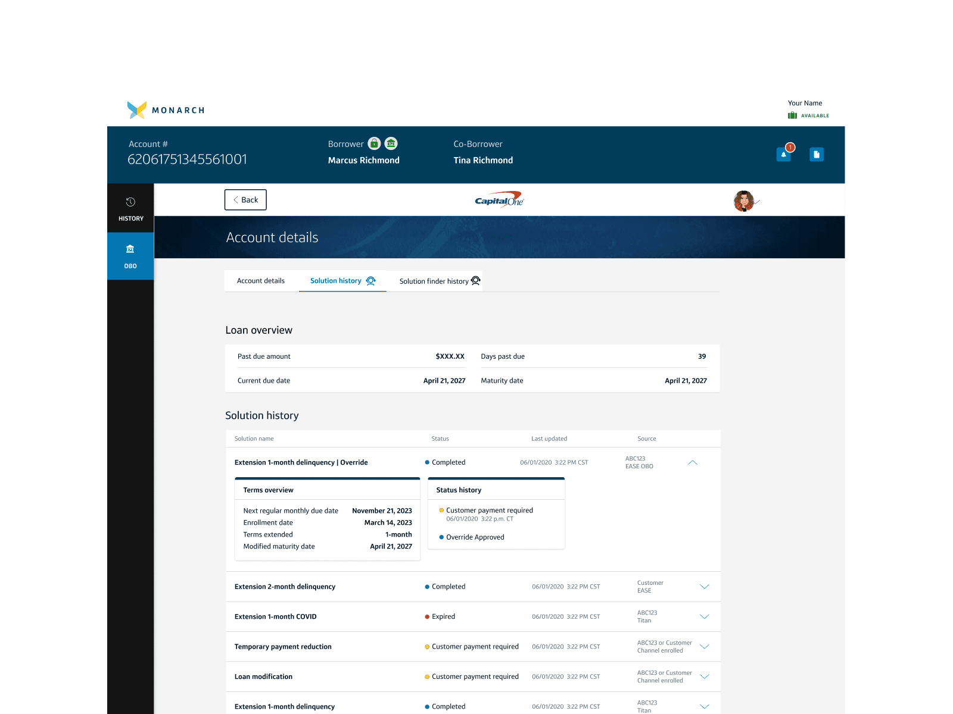Click the Monarch logo
The image size is (953, 714).
pyautogui.click(x=166, y=110)
